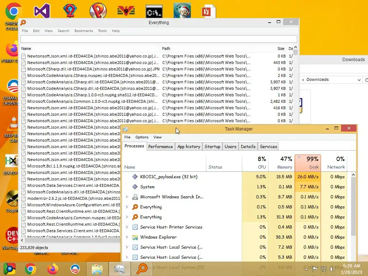Expand the Everything process using 0.5 MB
Image resolution: width=368 pixels, height=276 pixels.
click(127, 207)
